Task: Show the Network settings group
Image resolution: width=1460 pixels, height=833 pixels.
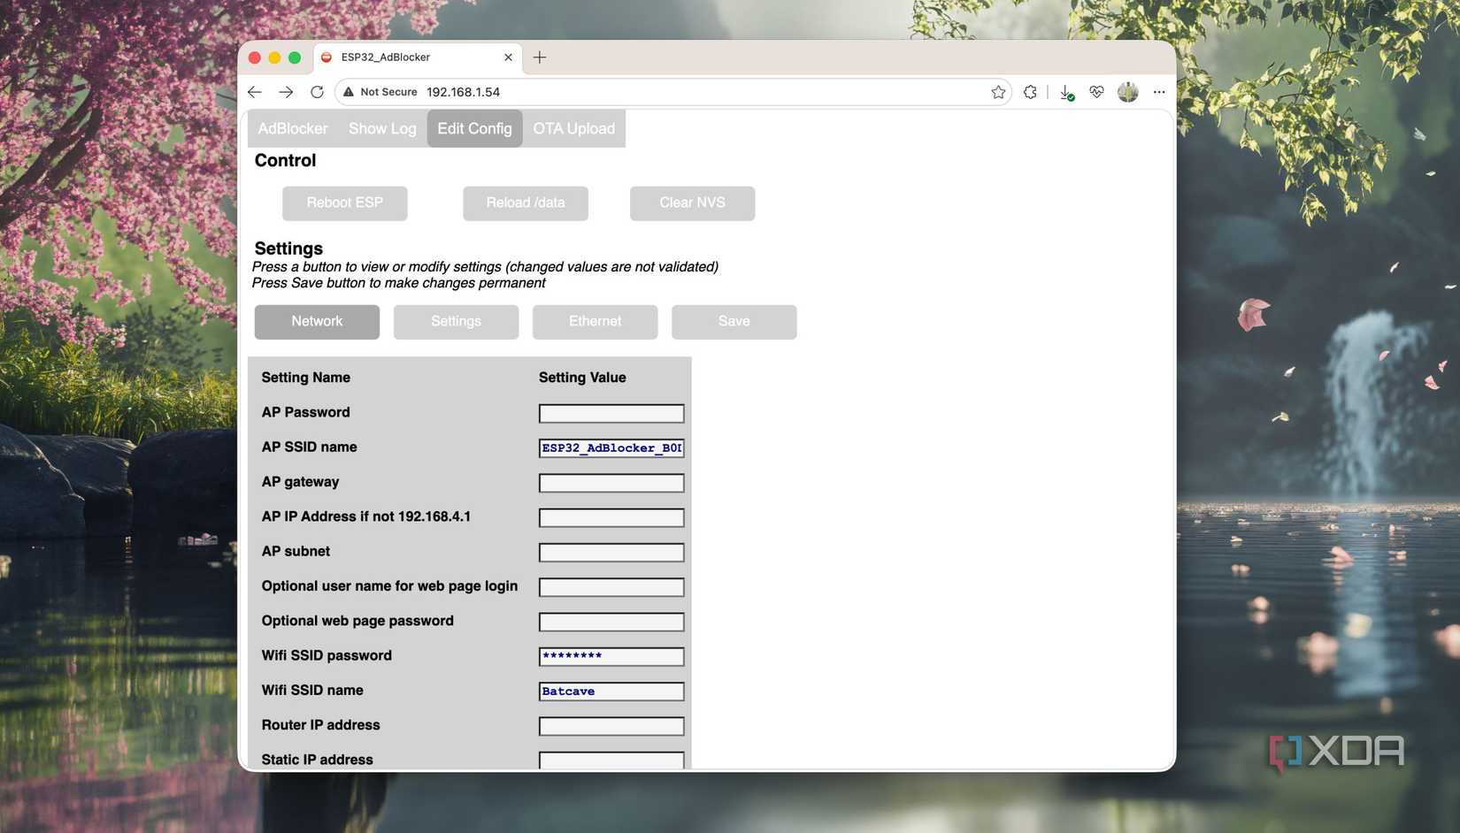Action: tap(317, 322)
